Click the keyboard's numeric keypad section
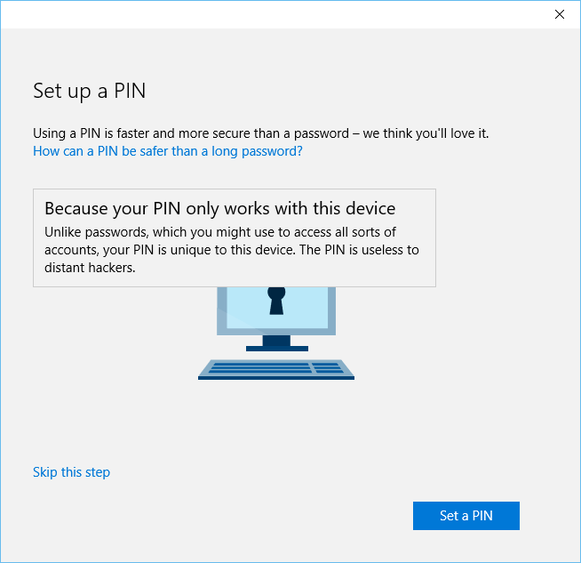This screenshot has width=581, height=563. click(x=327, y=368)
